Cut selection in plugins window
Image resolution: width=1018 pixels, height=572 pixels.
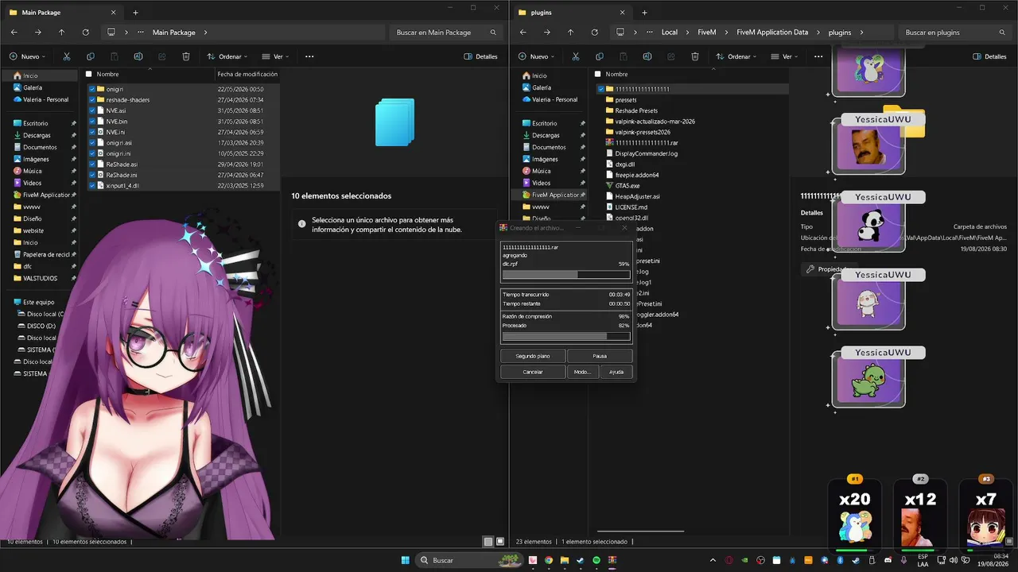coord(576,56)
